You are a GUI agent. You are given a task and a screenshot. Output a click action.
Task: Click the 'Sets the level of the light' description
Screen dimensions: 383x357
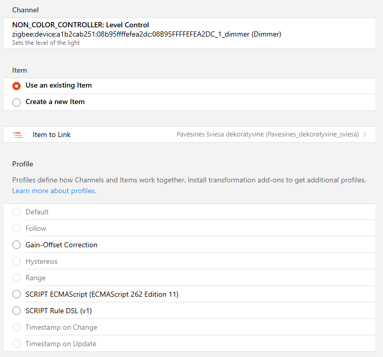(x=46, y=43)
